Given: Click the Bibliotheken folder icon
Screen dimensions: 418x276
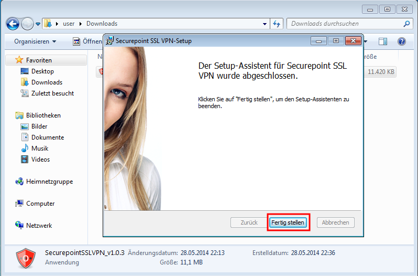Looking at the screenshot, I should 19,115.
